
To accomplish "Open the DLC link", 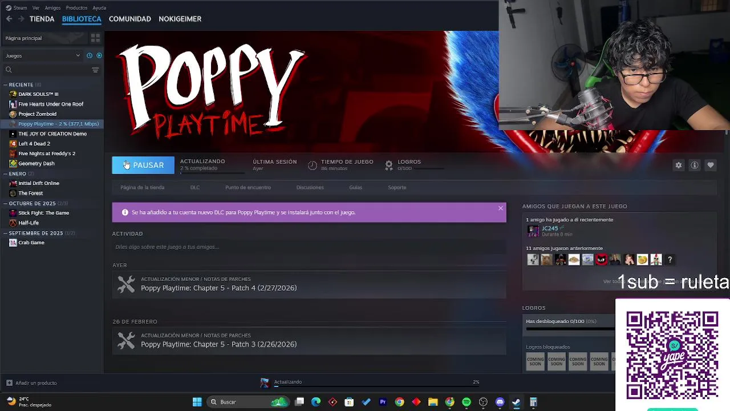I will pos(195,187).
